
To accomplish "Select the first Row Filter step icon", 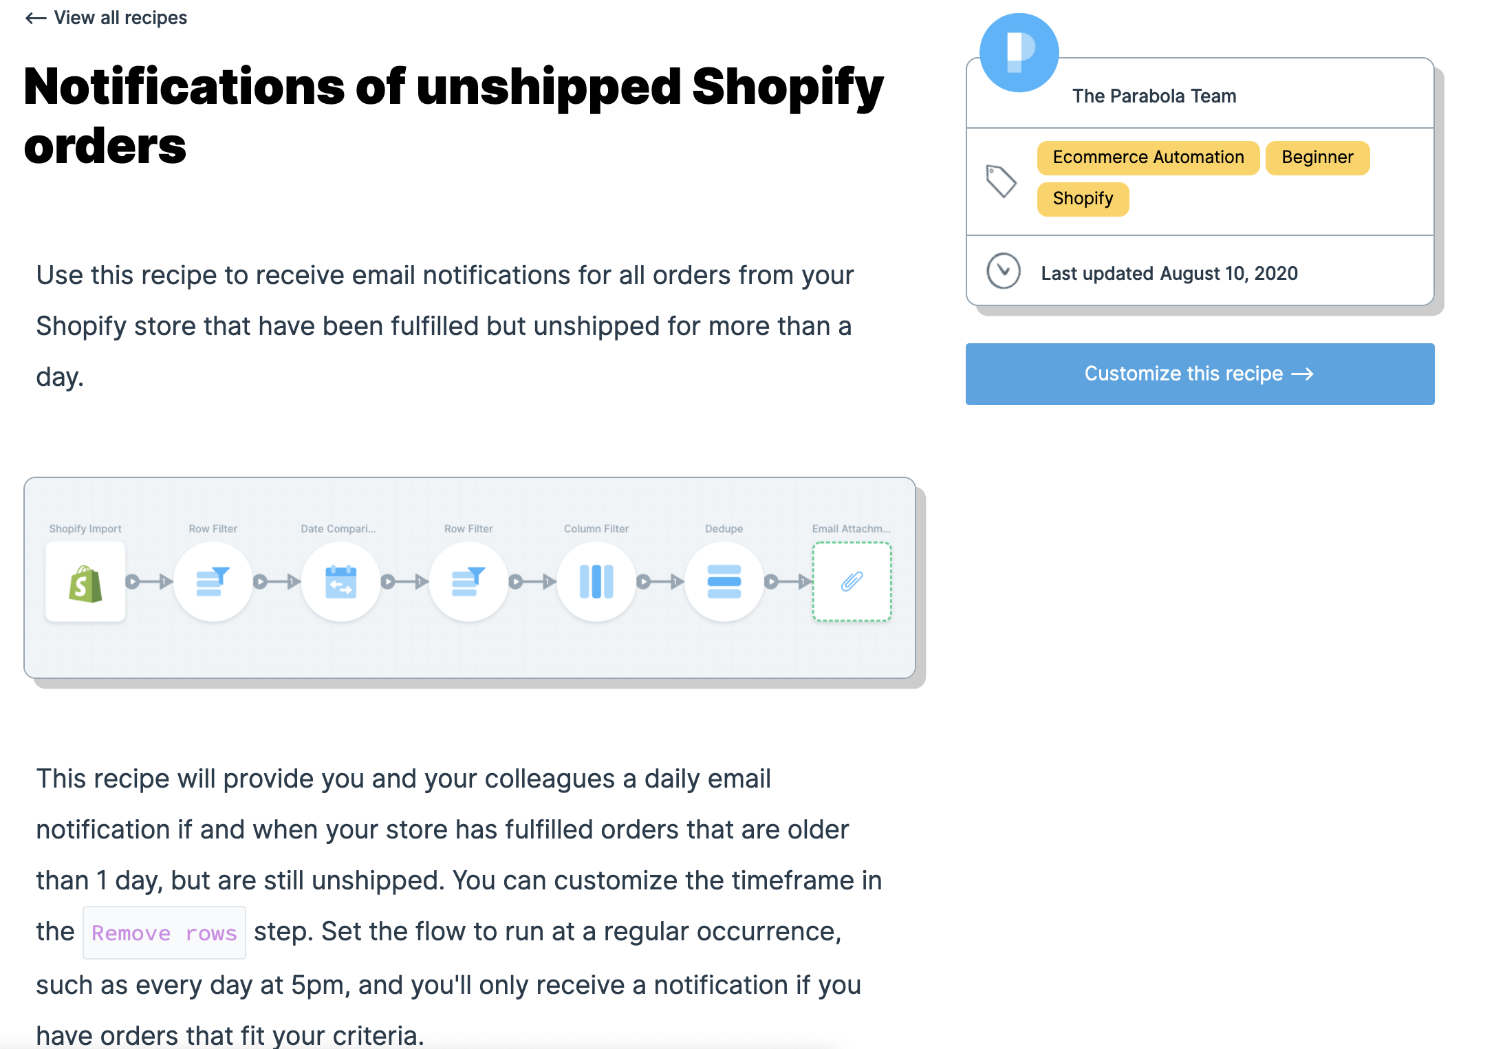I will (x=213, y=582).
